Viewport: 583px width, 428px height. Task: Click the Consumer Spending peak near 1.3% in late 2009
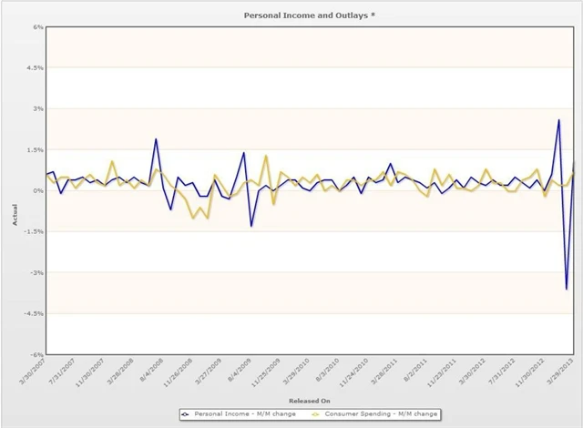pos(266,156)
